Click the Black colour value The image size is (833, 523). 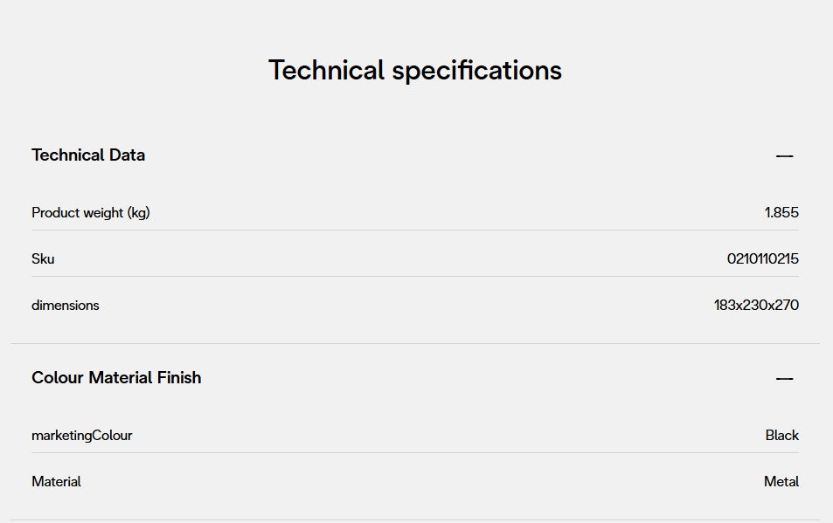781,436
